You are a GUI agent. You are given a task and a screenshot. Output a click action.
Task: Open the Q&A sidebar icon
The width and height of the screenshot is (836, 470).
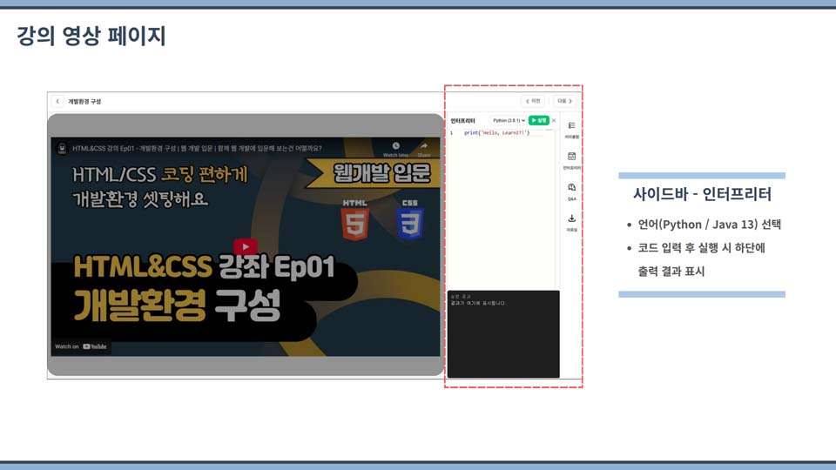[x=571, y=191]
